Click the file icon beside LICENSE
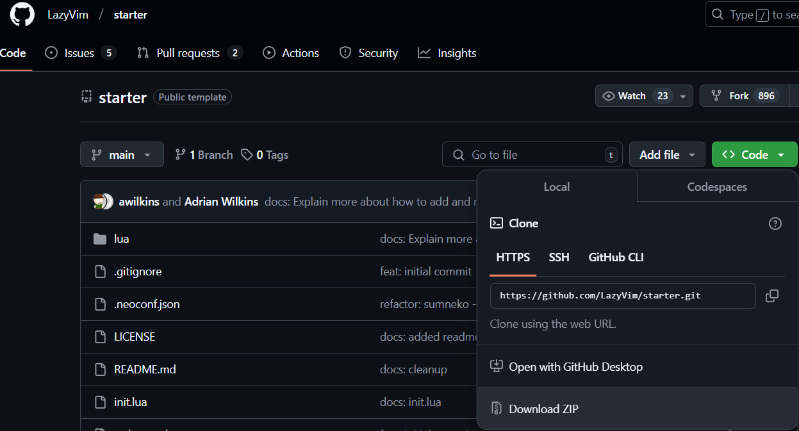 100,337
